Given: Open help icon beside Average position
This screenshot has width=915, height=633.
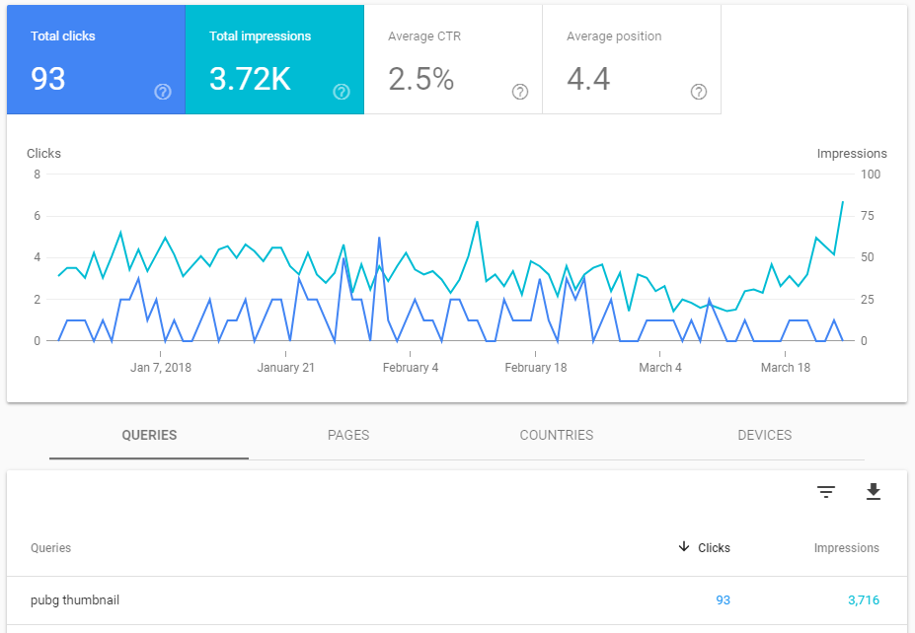Looking at the screenshot, I should 699,92.
